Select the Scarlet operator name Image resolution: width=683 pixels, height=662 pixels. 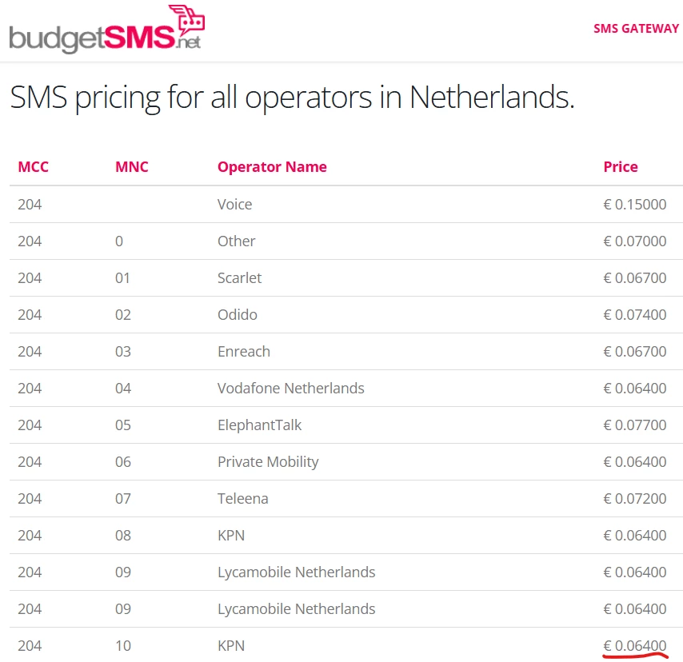pos(240,278)
